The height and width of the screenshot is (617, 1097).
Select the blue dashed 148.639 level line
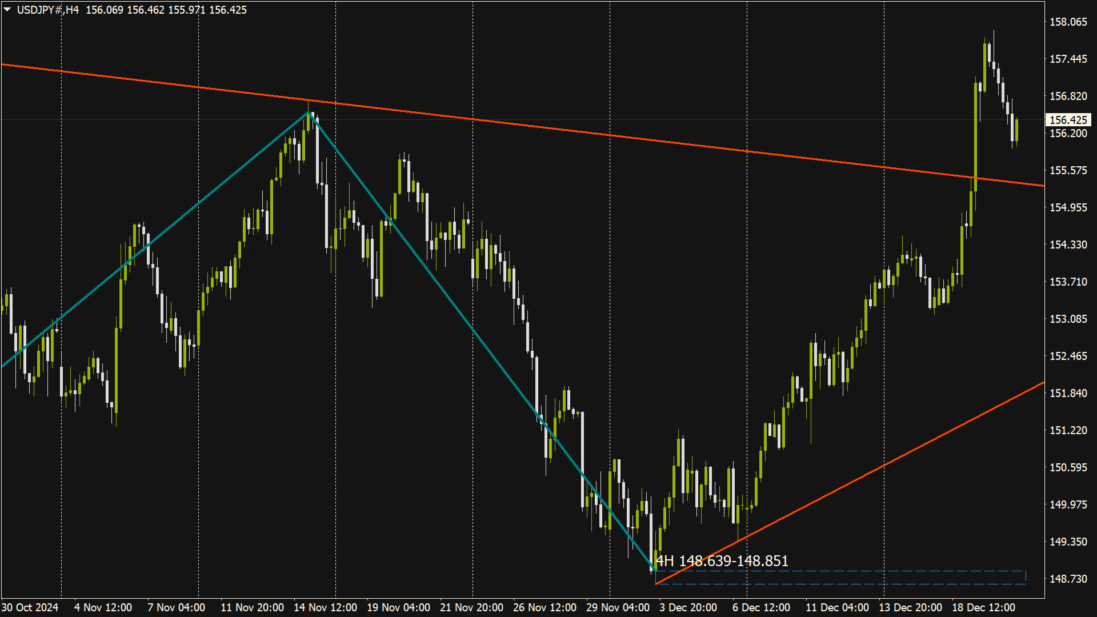(x=840, y=584)
